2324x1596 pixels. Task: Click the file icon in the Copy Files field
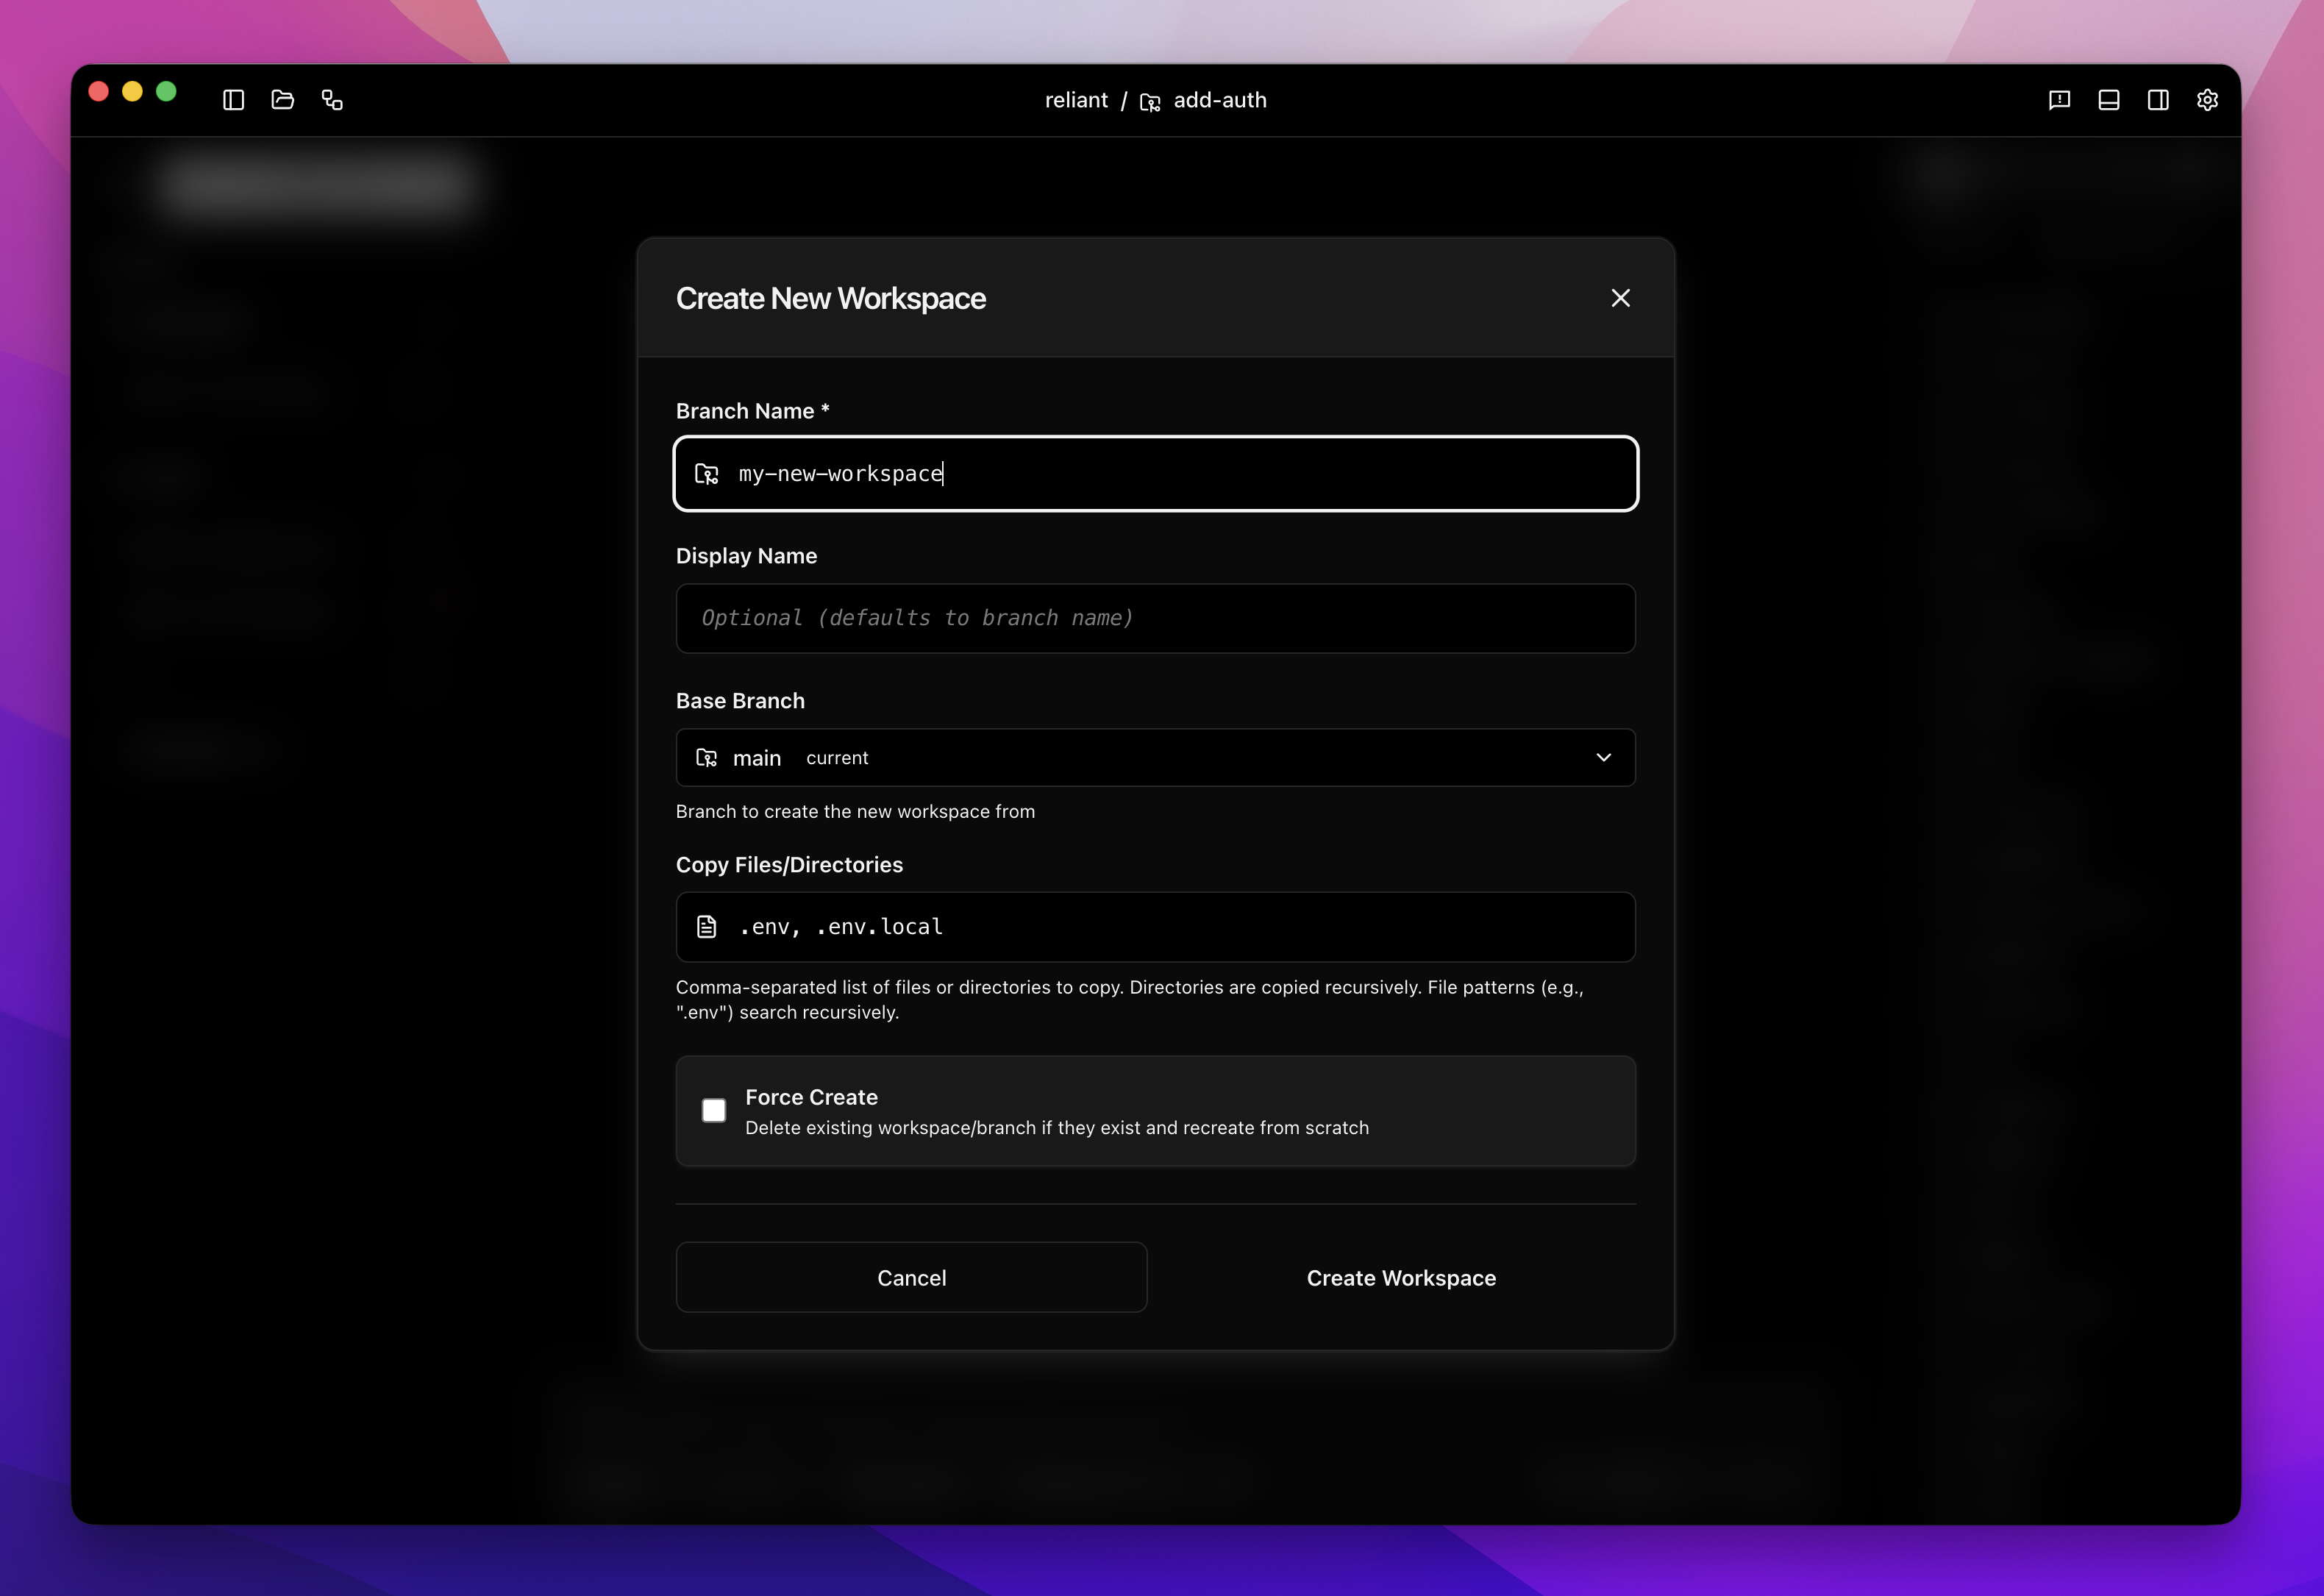[707, 926]
